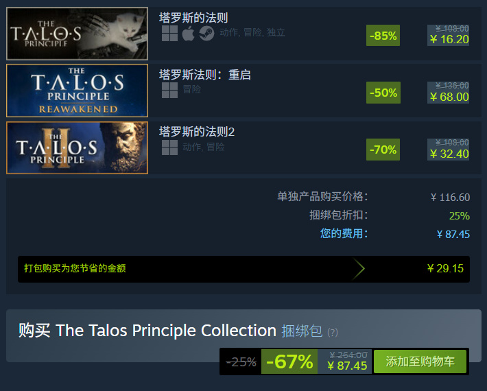Open The Talos Principle II thumbnail
This screenshot has width=487, height=391.
click(x=77, y=147)
